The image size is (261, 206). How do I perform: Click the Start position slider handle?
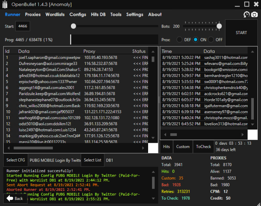click(x=73, y=26)
